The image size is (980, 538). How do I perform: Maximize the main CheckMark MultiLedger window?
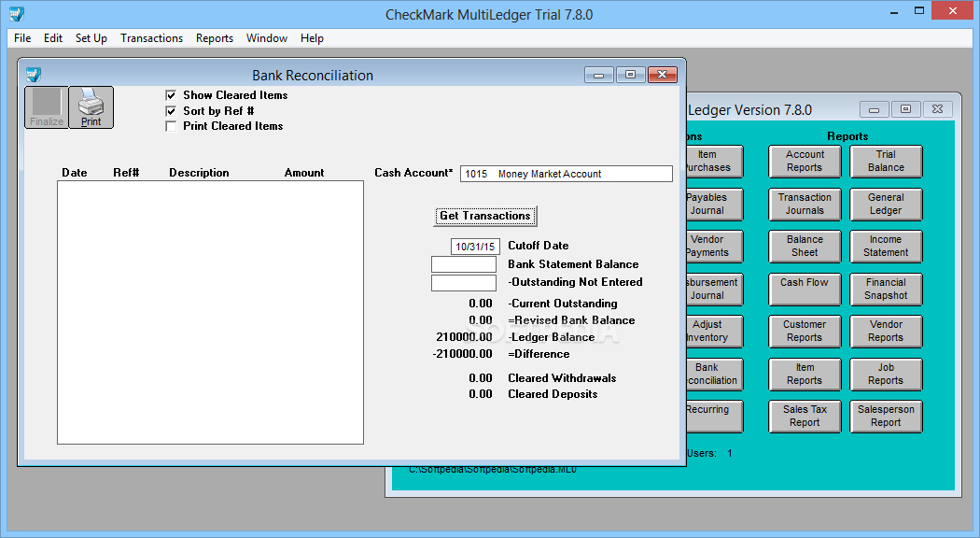click(919, 11)
